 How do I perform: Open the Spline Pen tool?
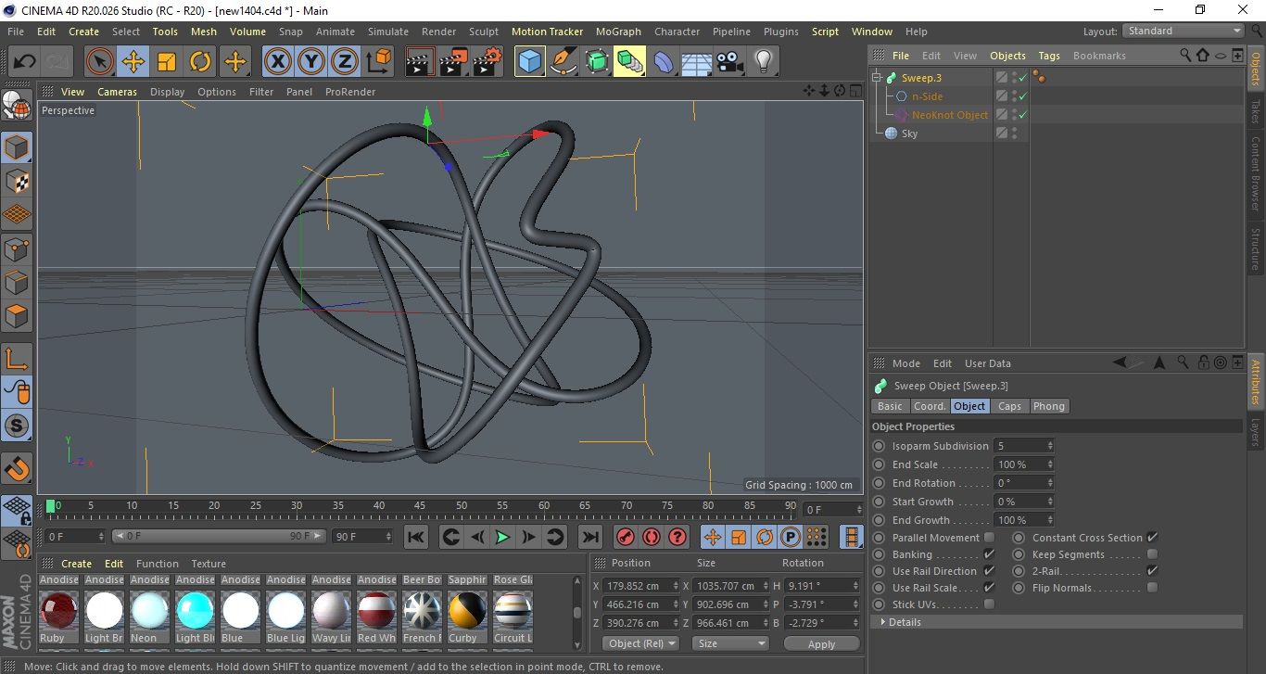(x=563, y=62)
